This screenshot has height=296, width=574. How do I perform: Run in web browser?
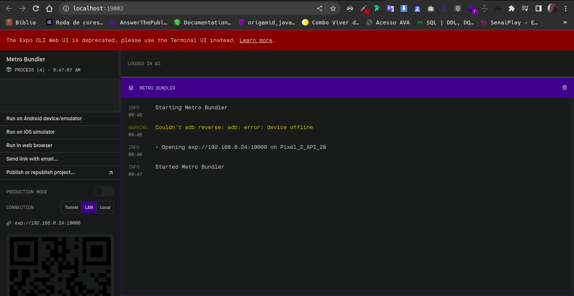(60, 145)
